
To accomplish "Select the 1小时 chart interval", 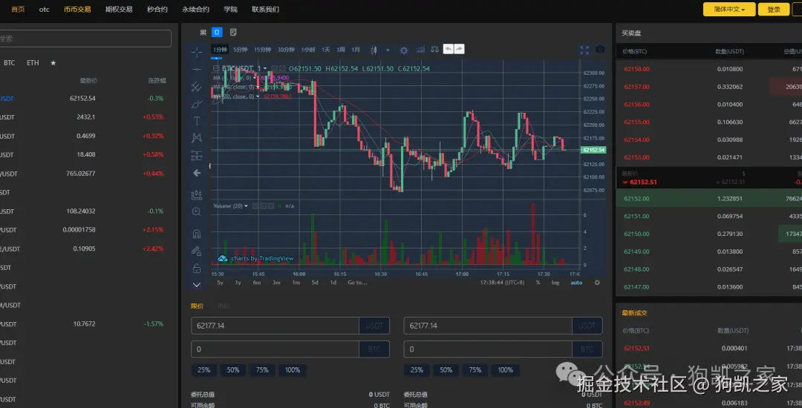I will pyautogui.click(x=308, y=50).
